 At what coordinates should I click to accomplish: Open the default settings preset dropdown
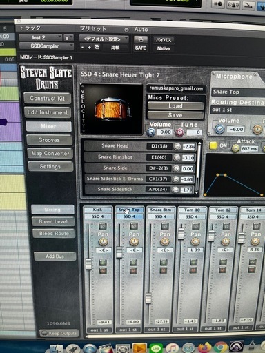click(104, 39)
